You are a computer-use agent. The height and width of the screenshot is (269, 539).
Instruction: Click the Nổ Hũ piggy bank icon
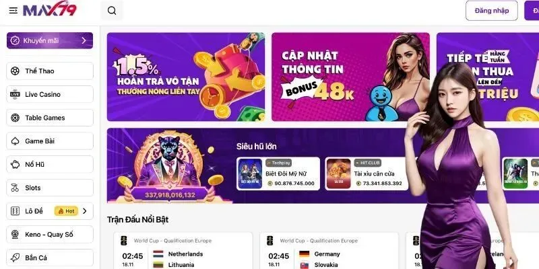[15, 164]
